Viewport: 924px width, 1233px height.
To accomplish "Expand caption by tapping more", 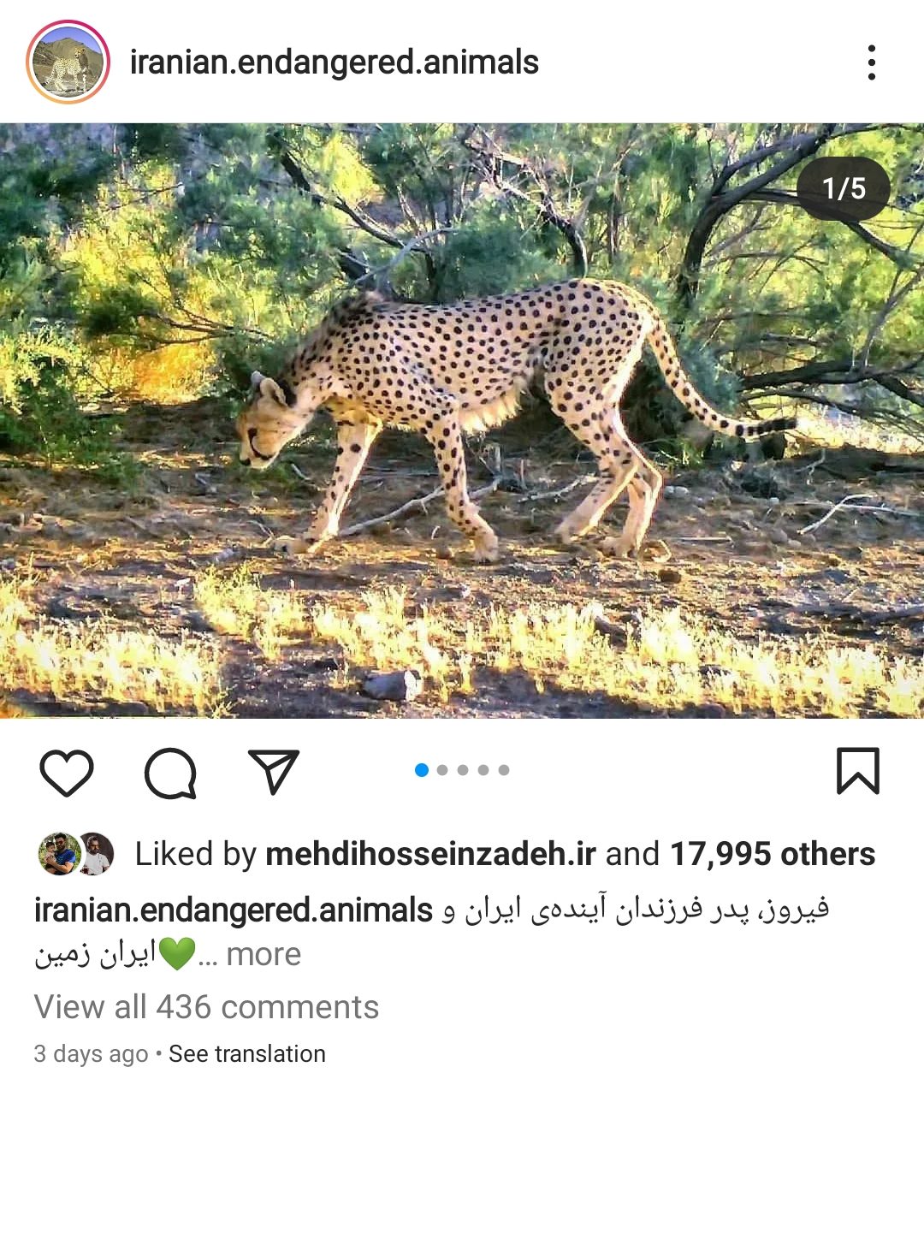I will point(264,954).
